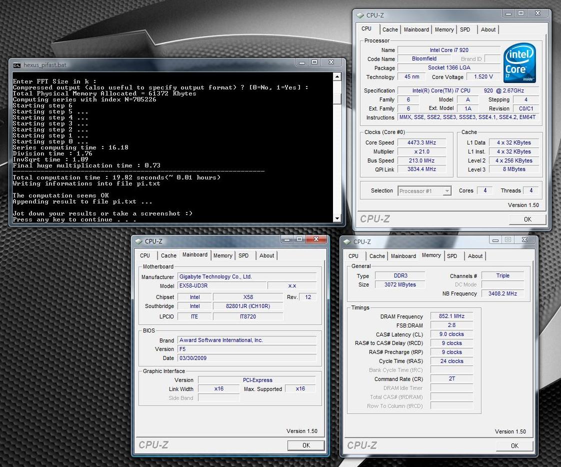Click hexus_pifast.bat console window icon
This screenshot has height=467, width=561.
coord(17,65)
